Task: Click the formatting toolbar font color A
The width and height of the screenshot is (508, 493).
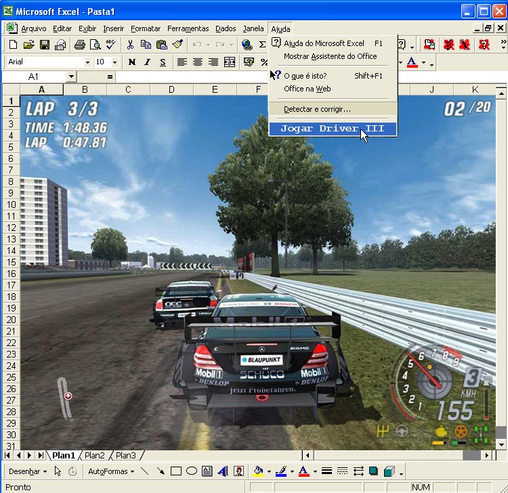Action: pyautogui.click(x=412, y=62)
